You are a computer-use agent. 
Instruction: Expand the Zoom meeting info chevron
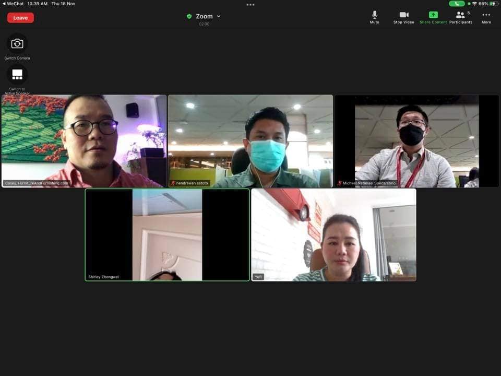click(219, 16)
